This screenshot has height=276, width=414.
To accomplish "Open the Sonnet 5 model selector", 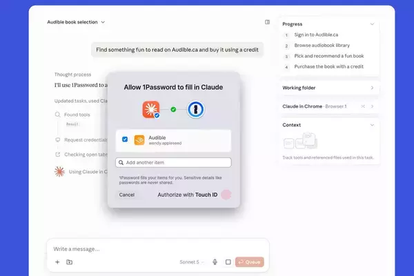I will pyautogui.click(x=192, y=262).
